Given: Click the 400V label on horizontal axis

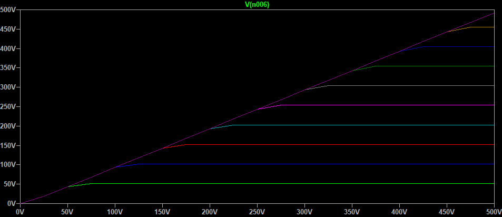Looking at the screenshot, I should 399,212.
